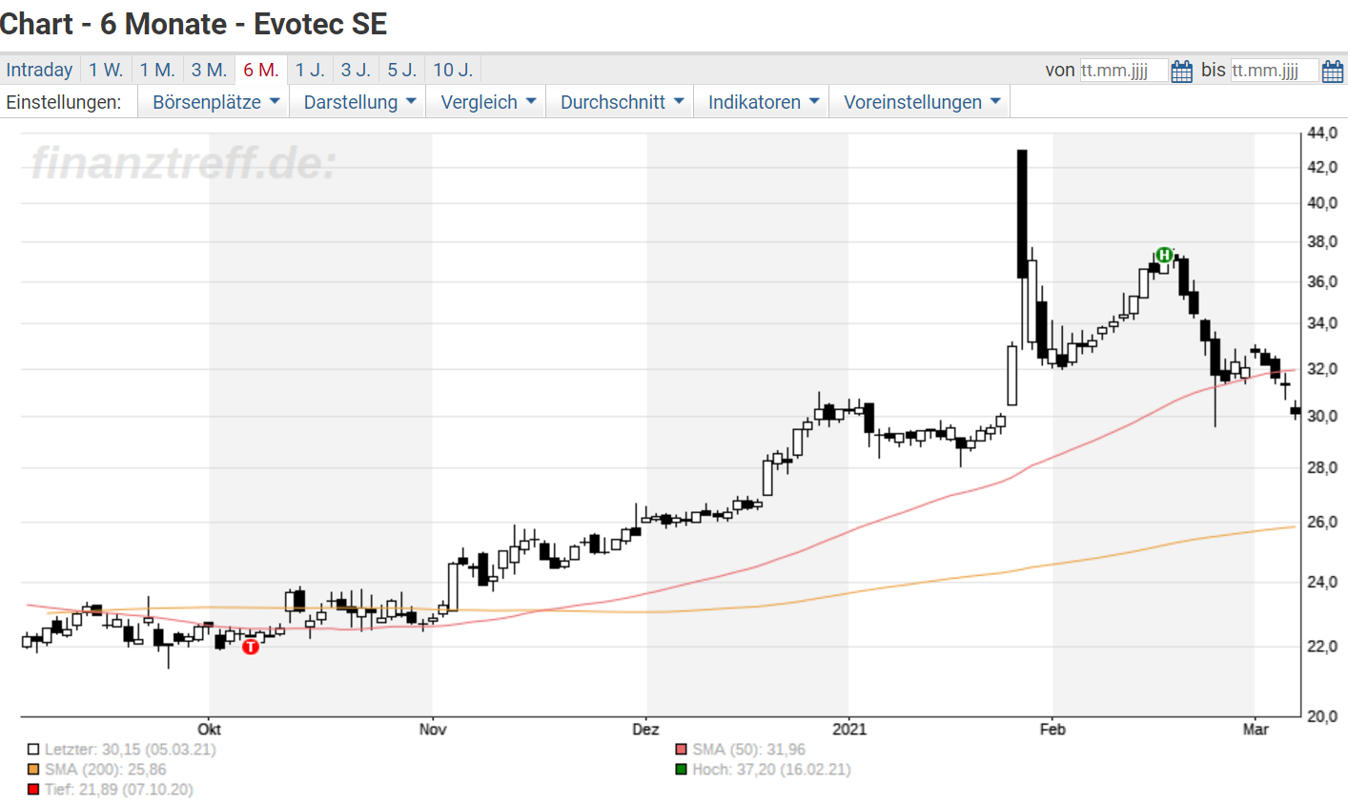Focus the 'bis' end date field
Image resolution: width=1348 pixels, height=803 pixels.
[x=1275, y=71]
